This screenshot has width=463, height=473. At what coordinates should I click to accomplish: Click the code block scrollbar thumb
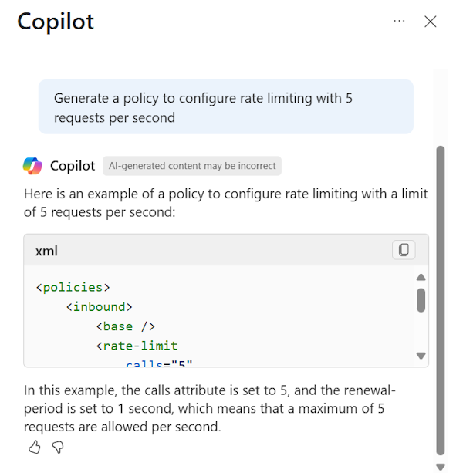click(421, 299)
